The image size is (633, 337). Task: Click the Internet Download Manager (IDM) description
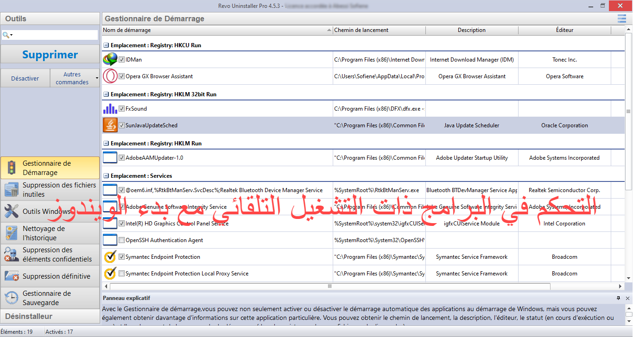click(x=472, y=60)
